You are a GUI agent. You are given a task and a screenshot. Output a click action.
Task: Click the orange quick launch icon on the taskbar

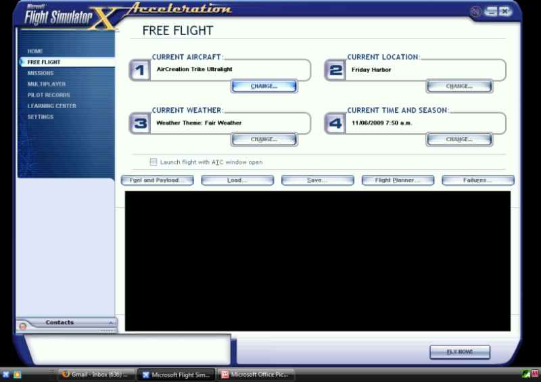coord(18,375)
